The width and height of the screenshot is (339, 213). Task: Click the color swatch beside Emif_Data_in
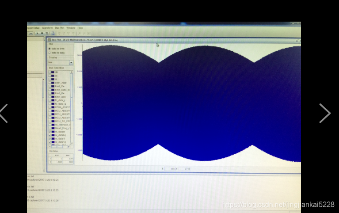pos(53,90)
